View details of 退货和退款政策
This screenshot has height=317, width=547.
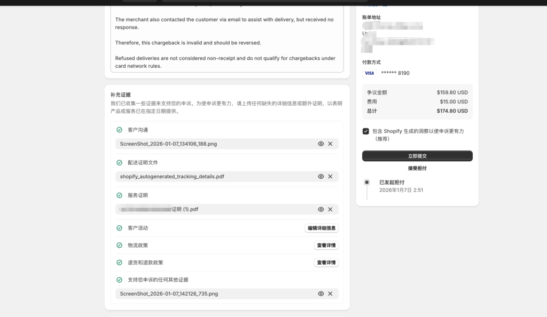[326, 262]
